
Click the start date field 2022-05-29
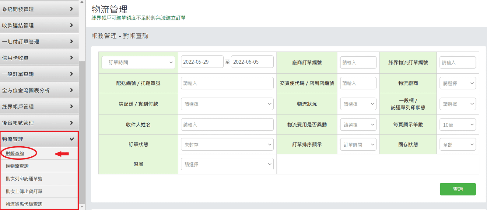pyautogui.click(x=202, y=62)
